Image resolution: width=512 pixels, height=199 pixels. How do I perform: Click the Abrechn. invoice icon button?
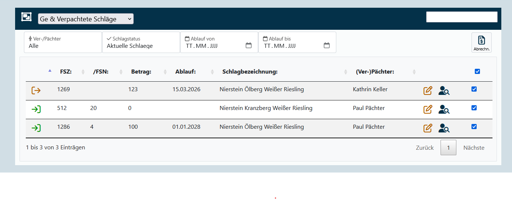(x=481, y=42)
